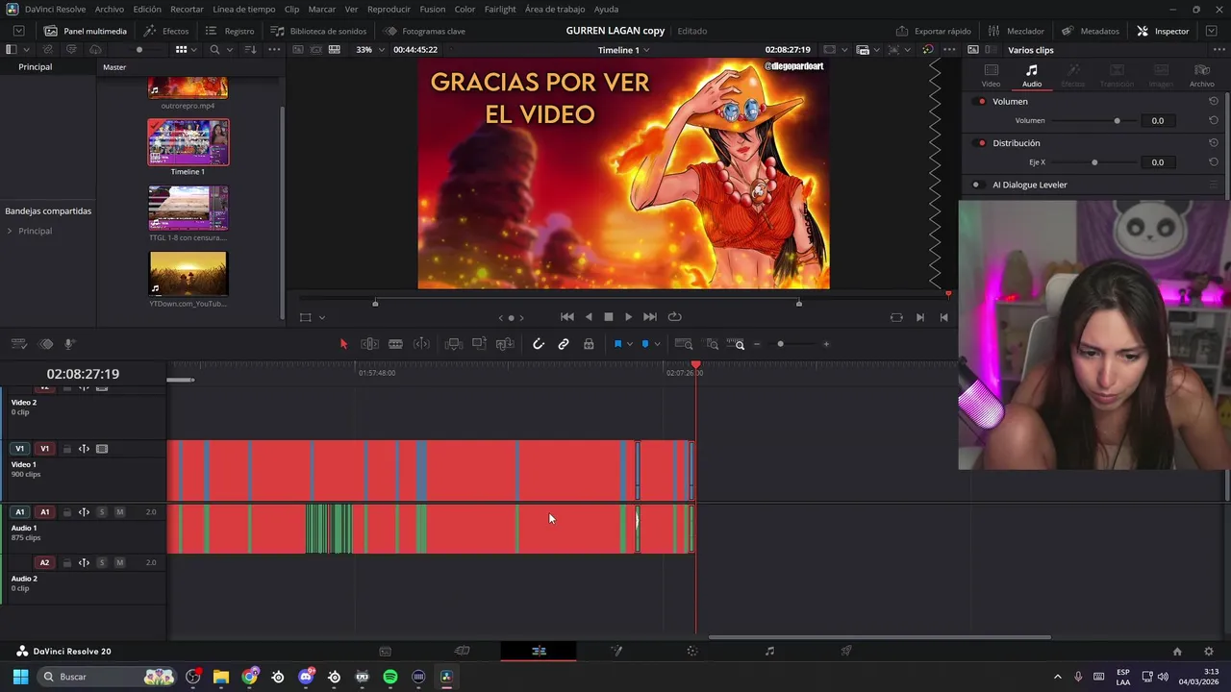Open the Flag color dropdown arrow
The height and width of the screenshot is (692, 1231).
coord(630,344)
